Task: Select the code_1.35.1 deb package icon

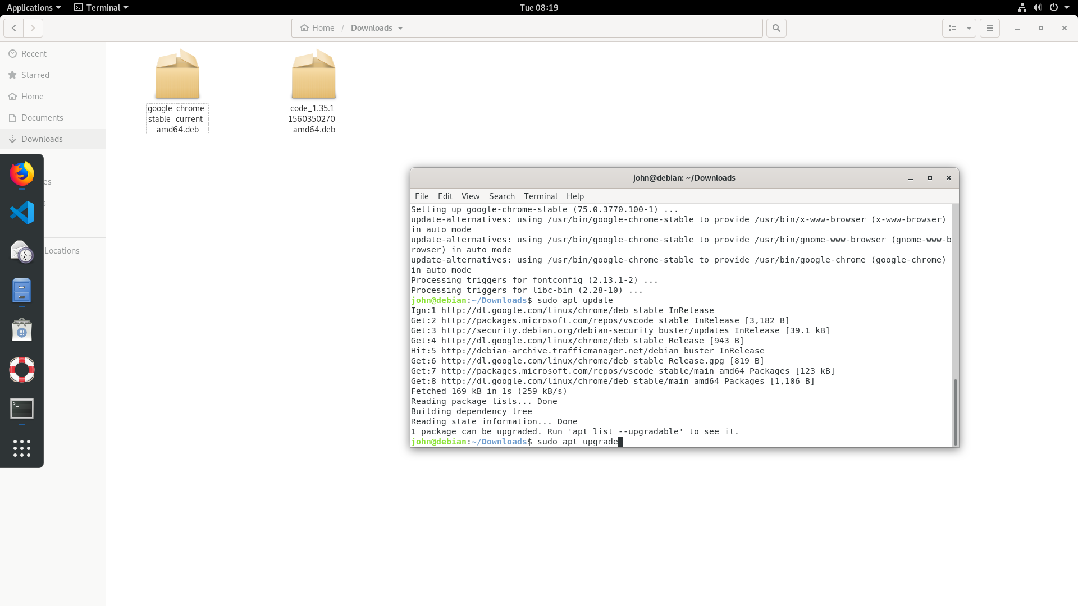Action: [x=314, y=75]
